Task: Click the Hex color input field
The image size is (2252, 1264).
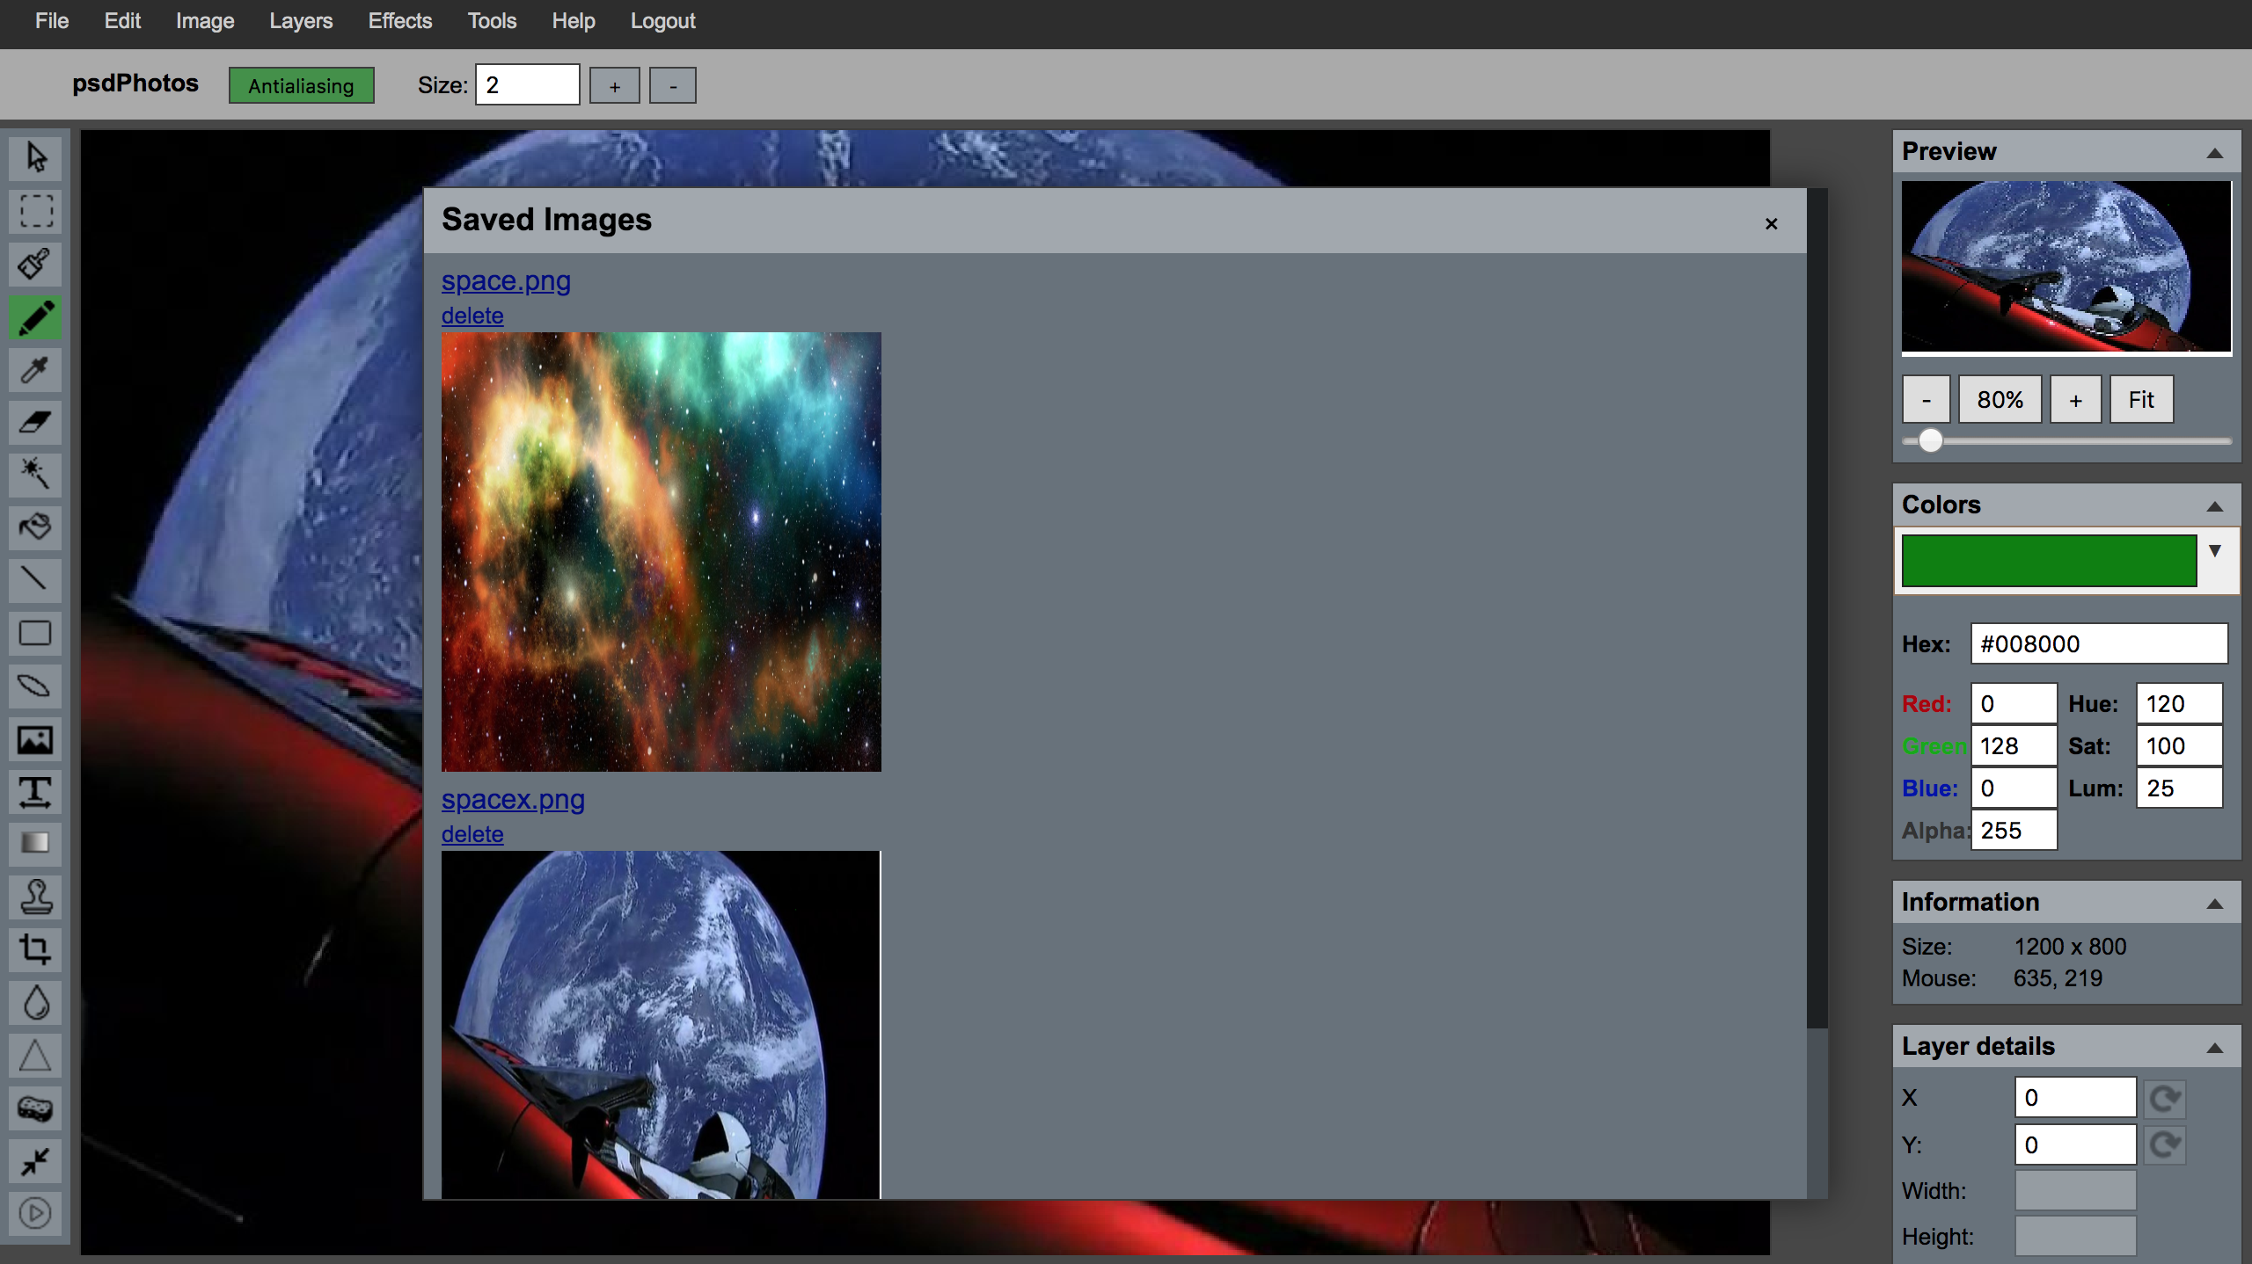Action: point(2098,644)
